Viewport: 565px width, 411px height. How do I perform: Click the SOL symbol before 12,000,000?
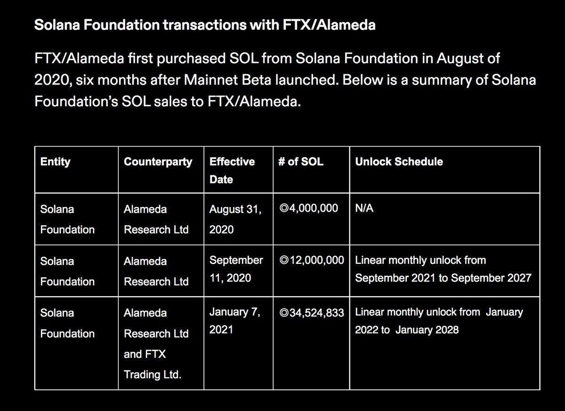tap(283, 260)
